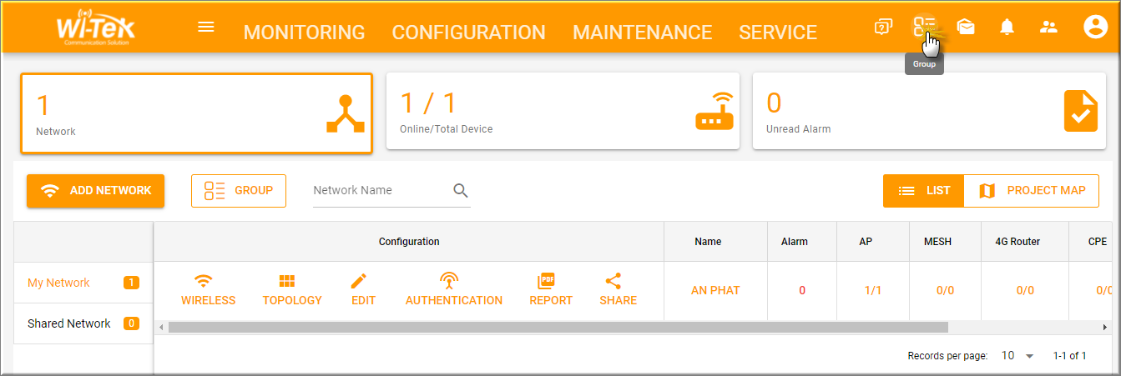
Task: Share the AN PHAT network
Action: click(x=618, y=290)
